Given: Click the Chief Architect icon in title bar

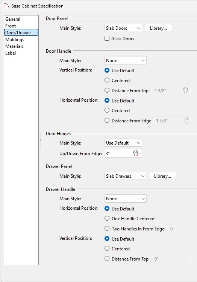Looking at the screenshot, I should (6, 6).
